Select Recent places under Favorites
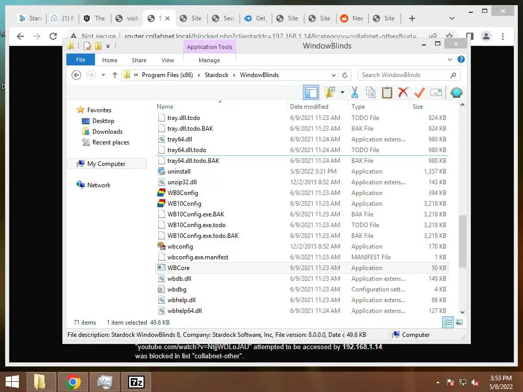523x392 pixels. click(x=111, y=142)
